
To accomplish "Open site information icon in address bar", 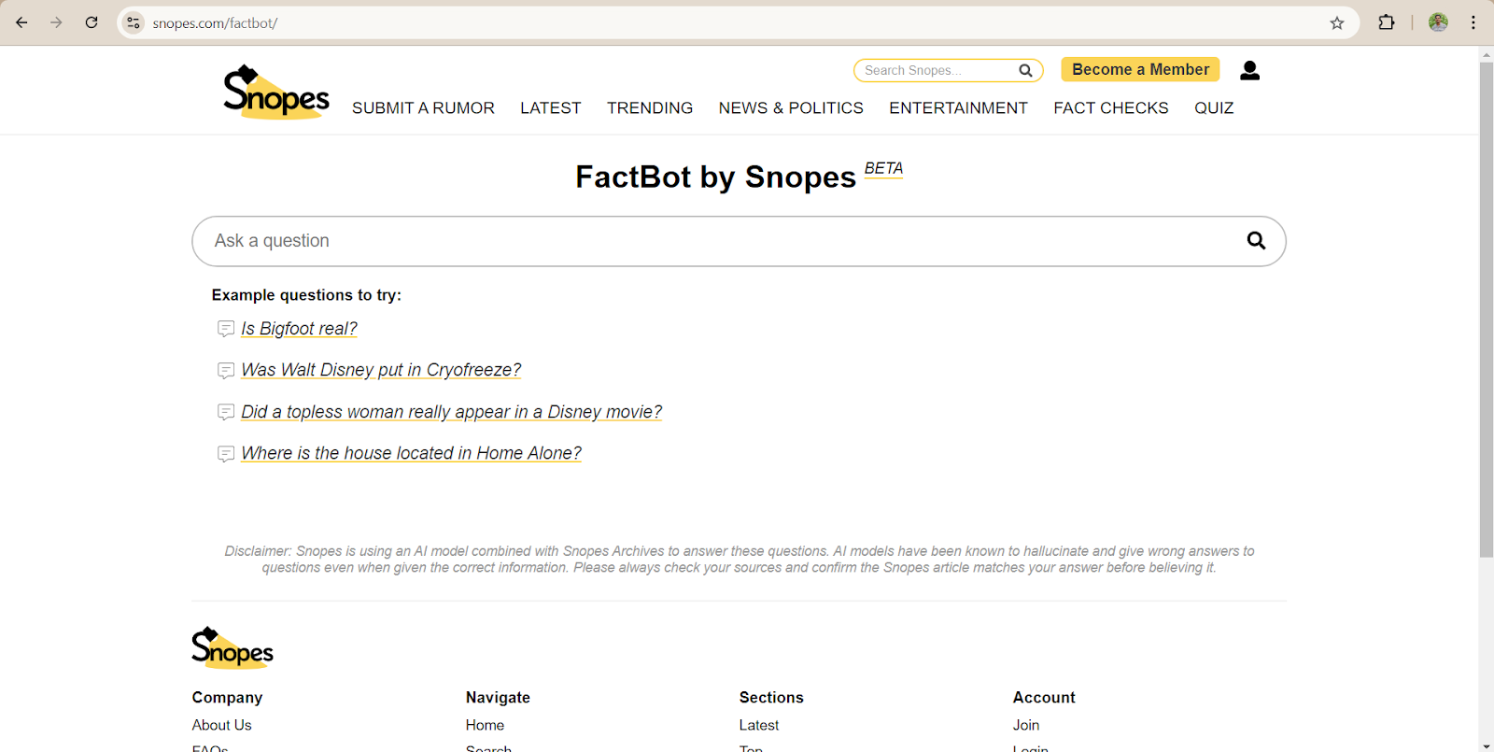I will (134, 22).
